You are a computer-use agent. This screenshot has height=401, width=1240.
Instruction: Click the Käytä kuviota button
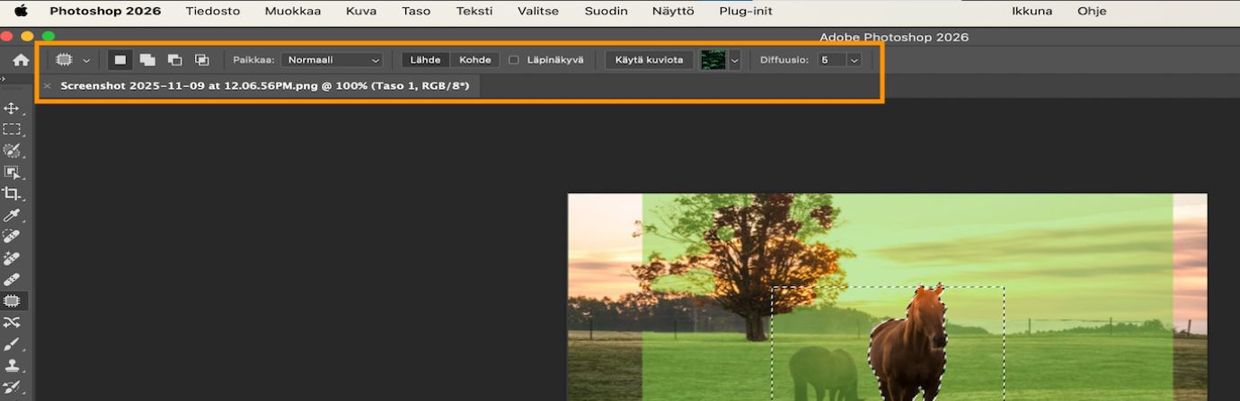tap(649, 60)
